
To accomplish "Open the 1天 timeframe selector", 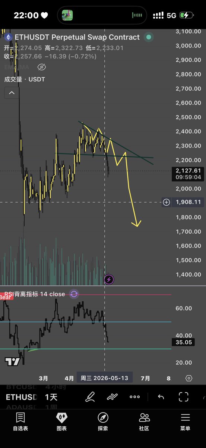I will tap(51, 397).
